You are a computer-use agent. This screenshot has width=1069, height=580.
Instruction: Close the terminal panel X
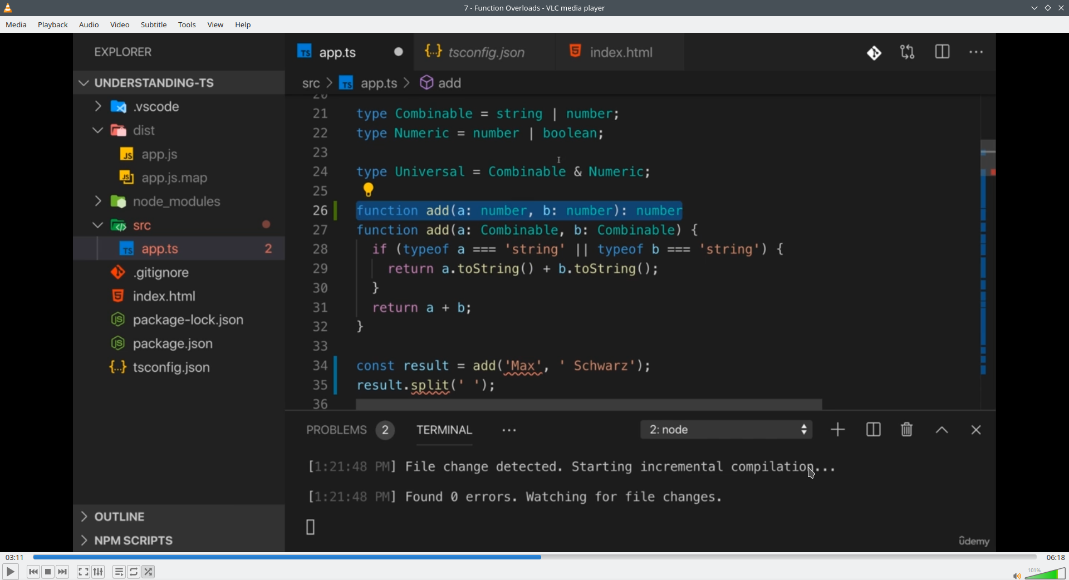976,430
